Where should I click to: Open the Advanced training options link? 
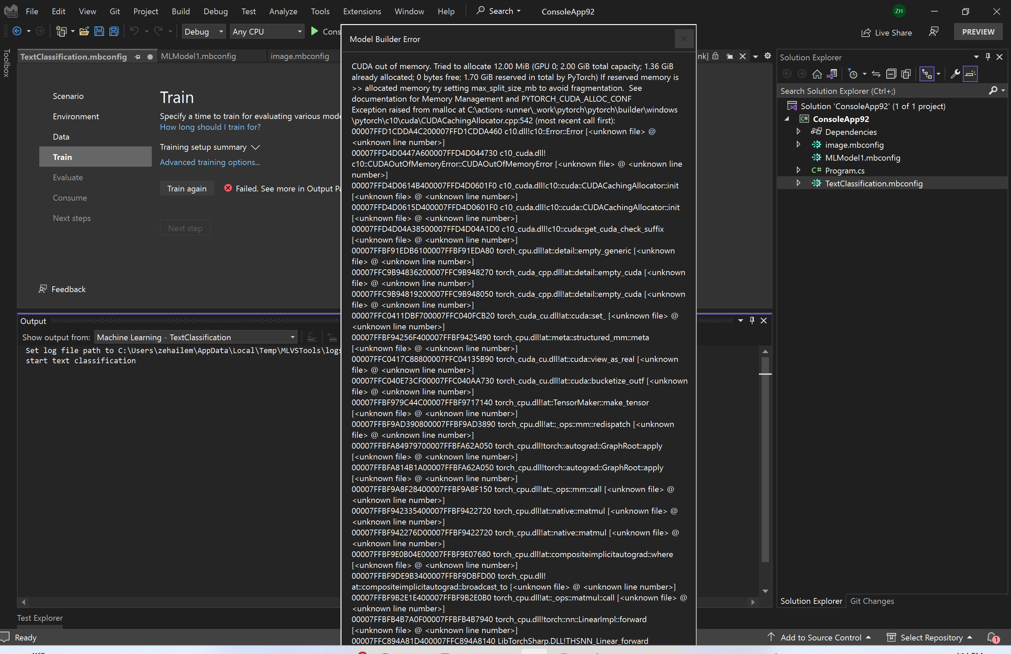[210, 162]
